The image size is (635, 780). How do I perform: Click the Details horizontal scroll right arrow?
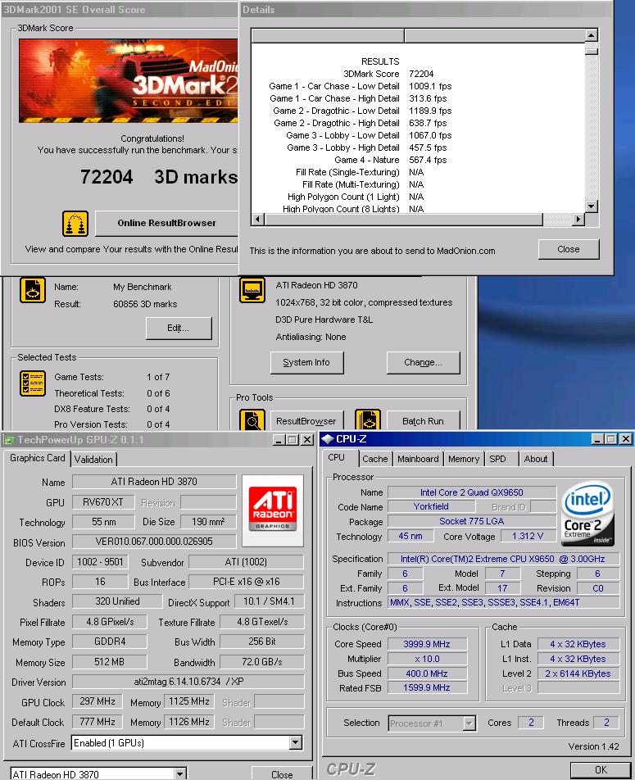tap(578, 220)
